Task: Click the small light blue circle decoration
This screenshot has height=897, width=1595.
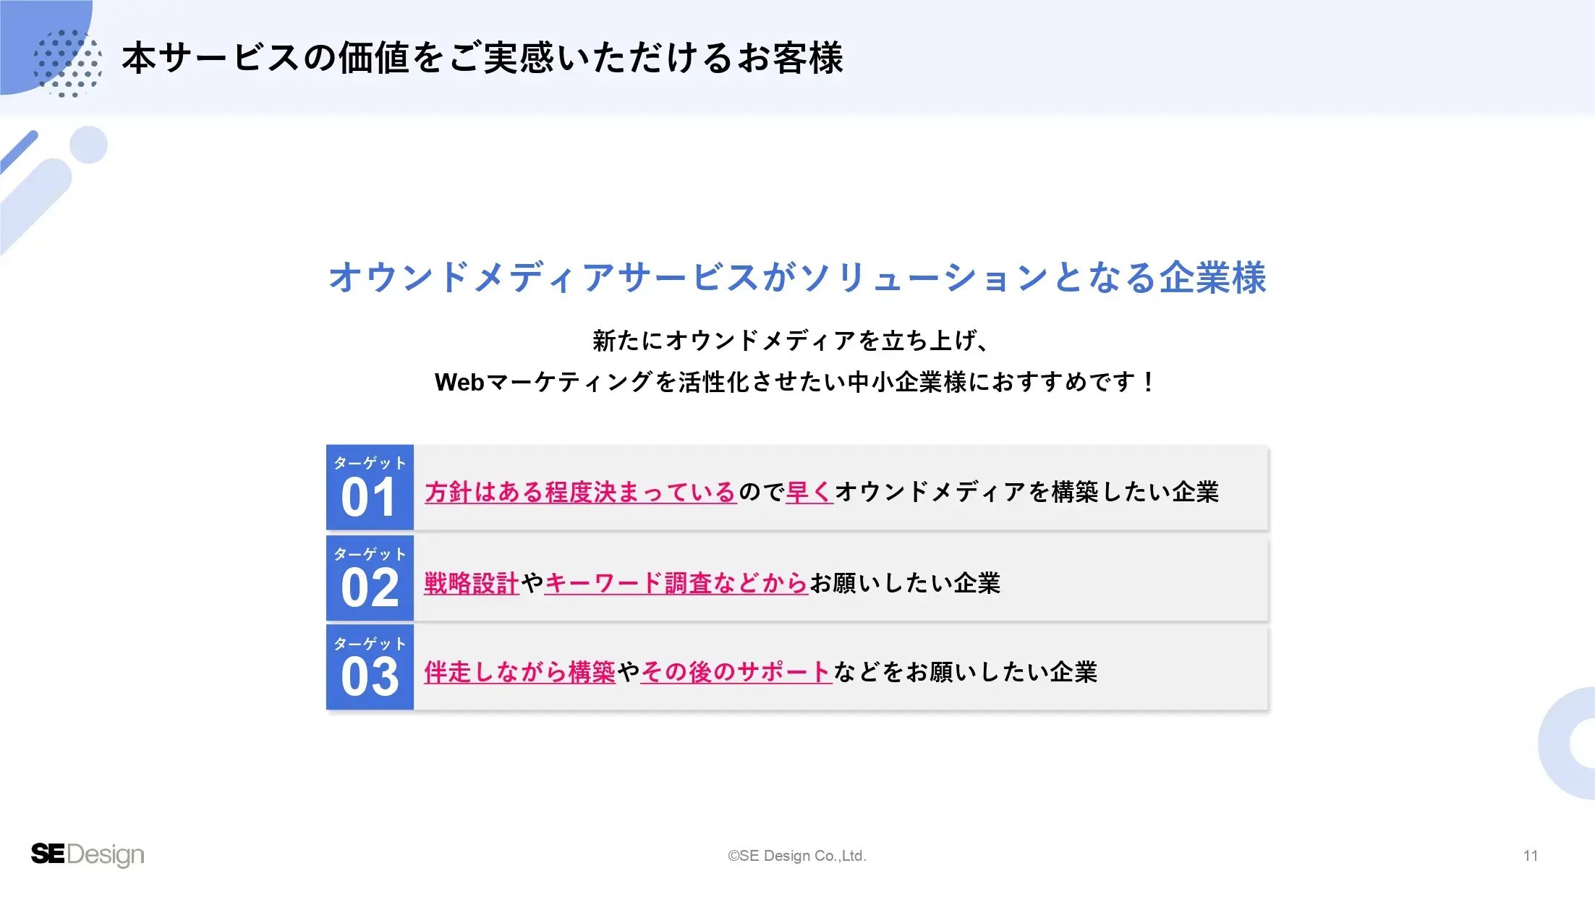Action: 89,145
